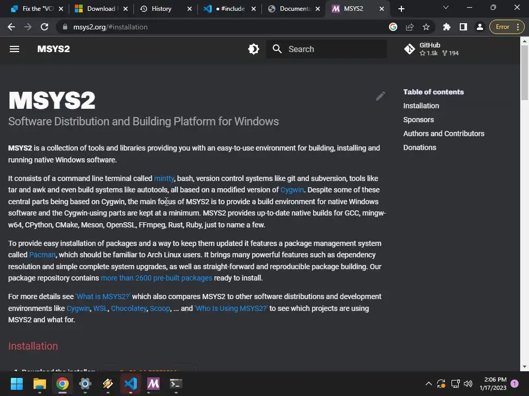Click the MSYS2 header site title
The height and width of the screenshot is (396, 529).
pos(53,49)
